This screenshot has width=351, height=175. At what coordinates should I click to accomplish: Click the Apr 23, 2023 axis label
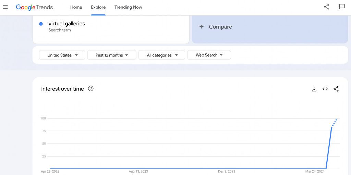point(50,172)
